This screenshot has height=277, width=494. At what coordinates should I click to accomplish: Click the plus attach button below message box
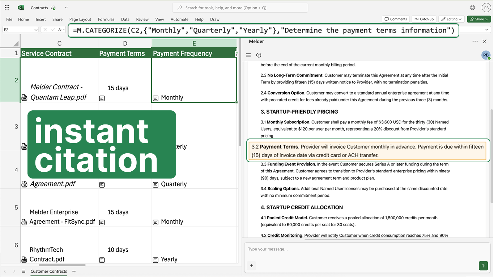click(x=251, y=266)
